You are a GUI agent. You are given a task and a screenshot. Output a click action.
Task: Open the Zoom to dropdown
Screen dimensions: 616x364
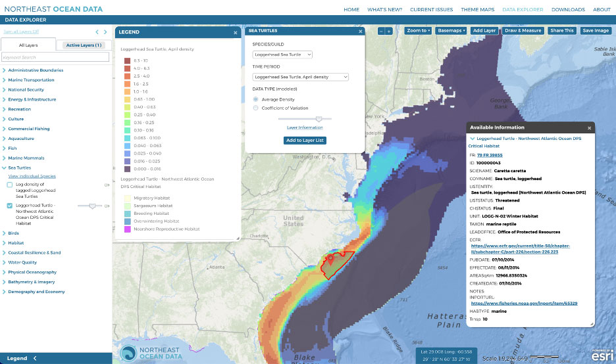click(x=419, y=31)
